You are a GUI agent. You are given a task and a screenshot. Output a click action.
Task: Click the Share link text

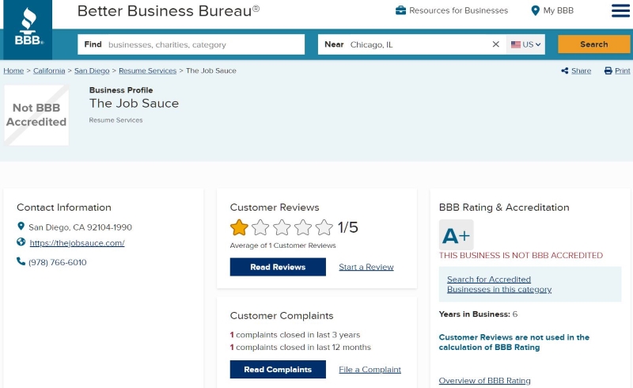581,70
